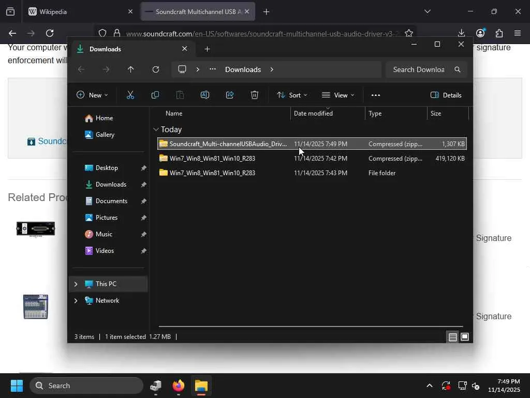Click the Firefox back arrow button

click(12, 33)
